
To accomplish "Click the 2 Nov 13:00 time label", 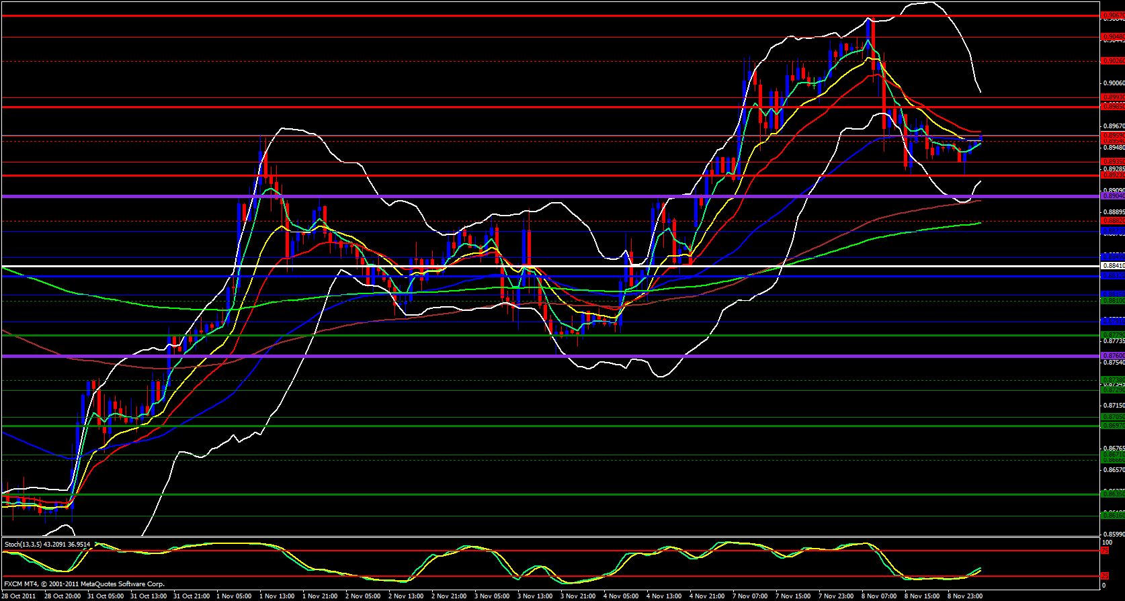I will coord(407,596).
